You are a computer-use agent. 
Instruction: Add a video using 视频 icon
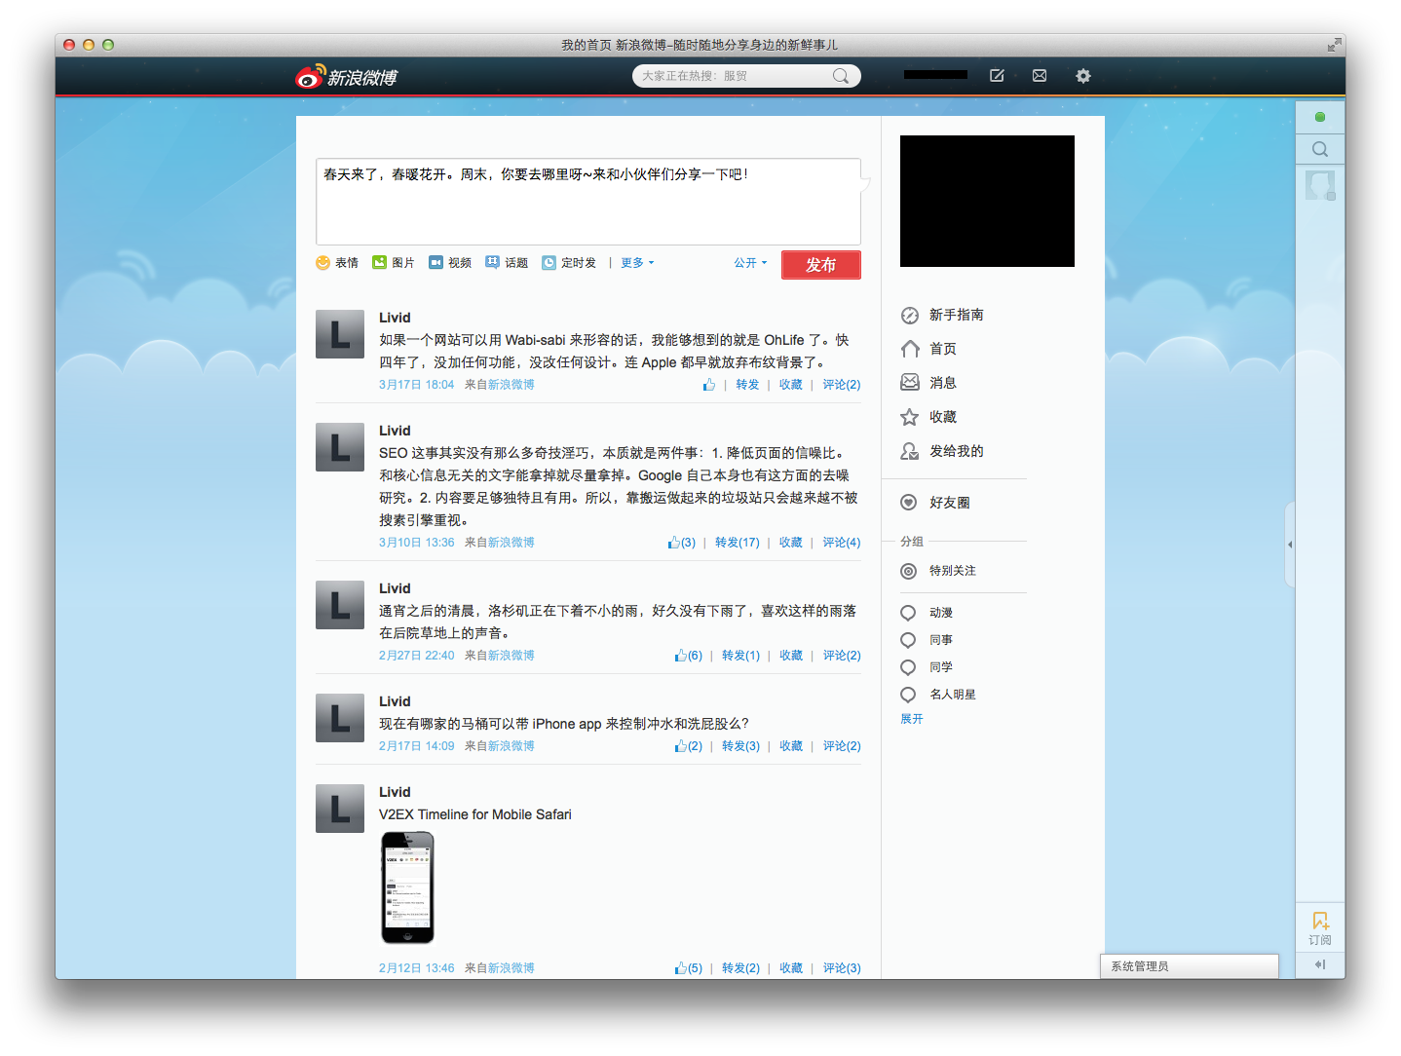click(x=436, y=263)
